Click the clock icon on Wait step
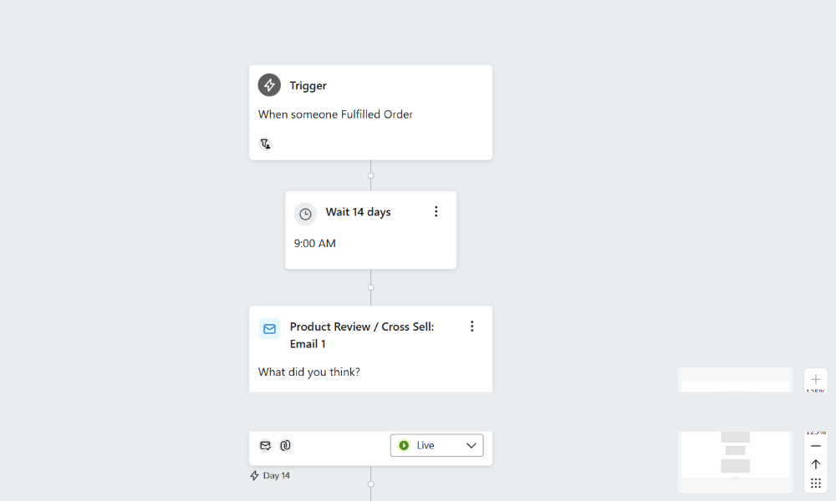Screen dimensions: 836x501 pyautogui.click(x=305, y=214)
